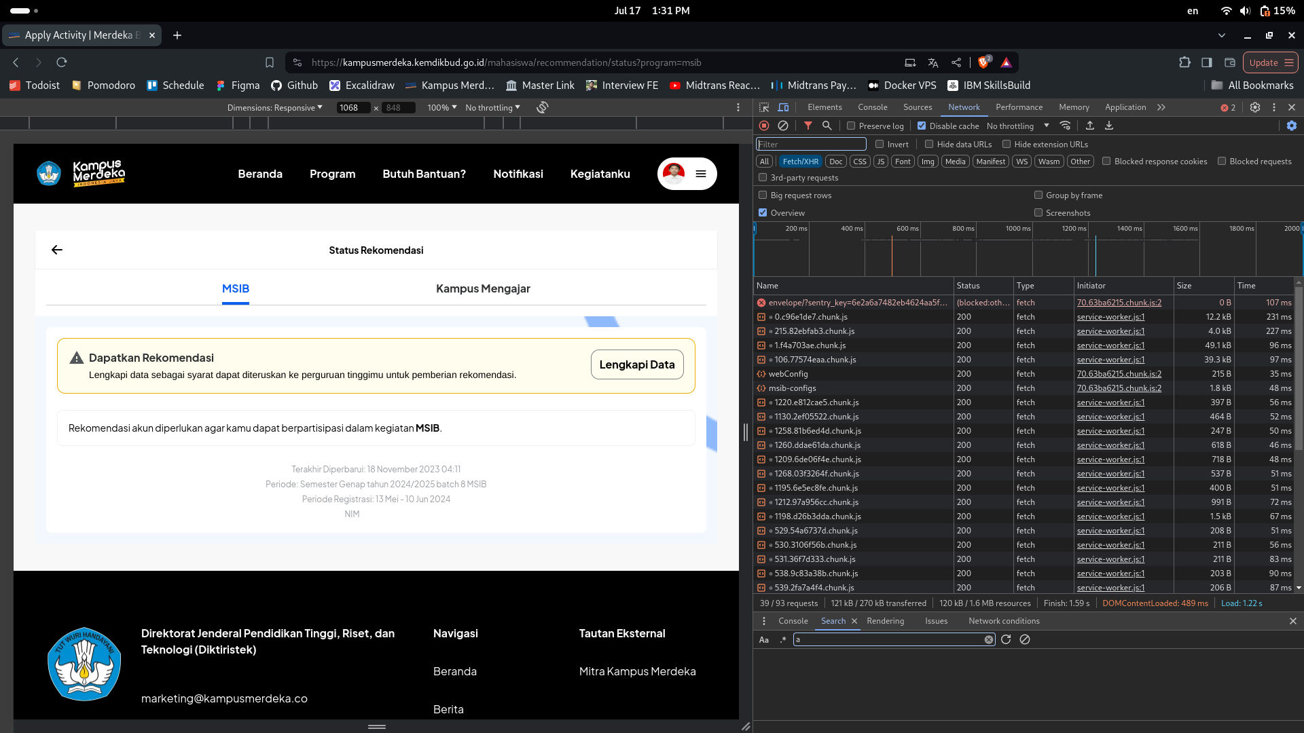Uncheck Disable cache checkbox

(x=922, y=126)
